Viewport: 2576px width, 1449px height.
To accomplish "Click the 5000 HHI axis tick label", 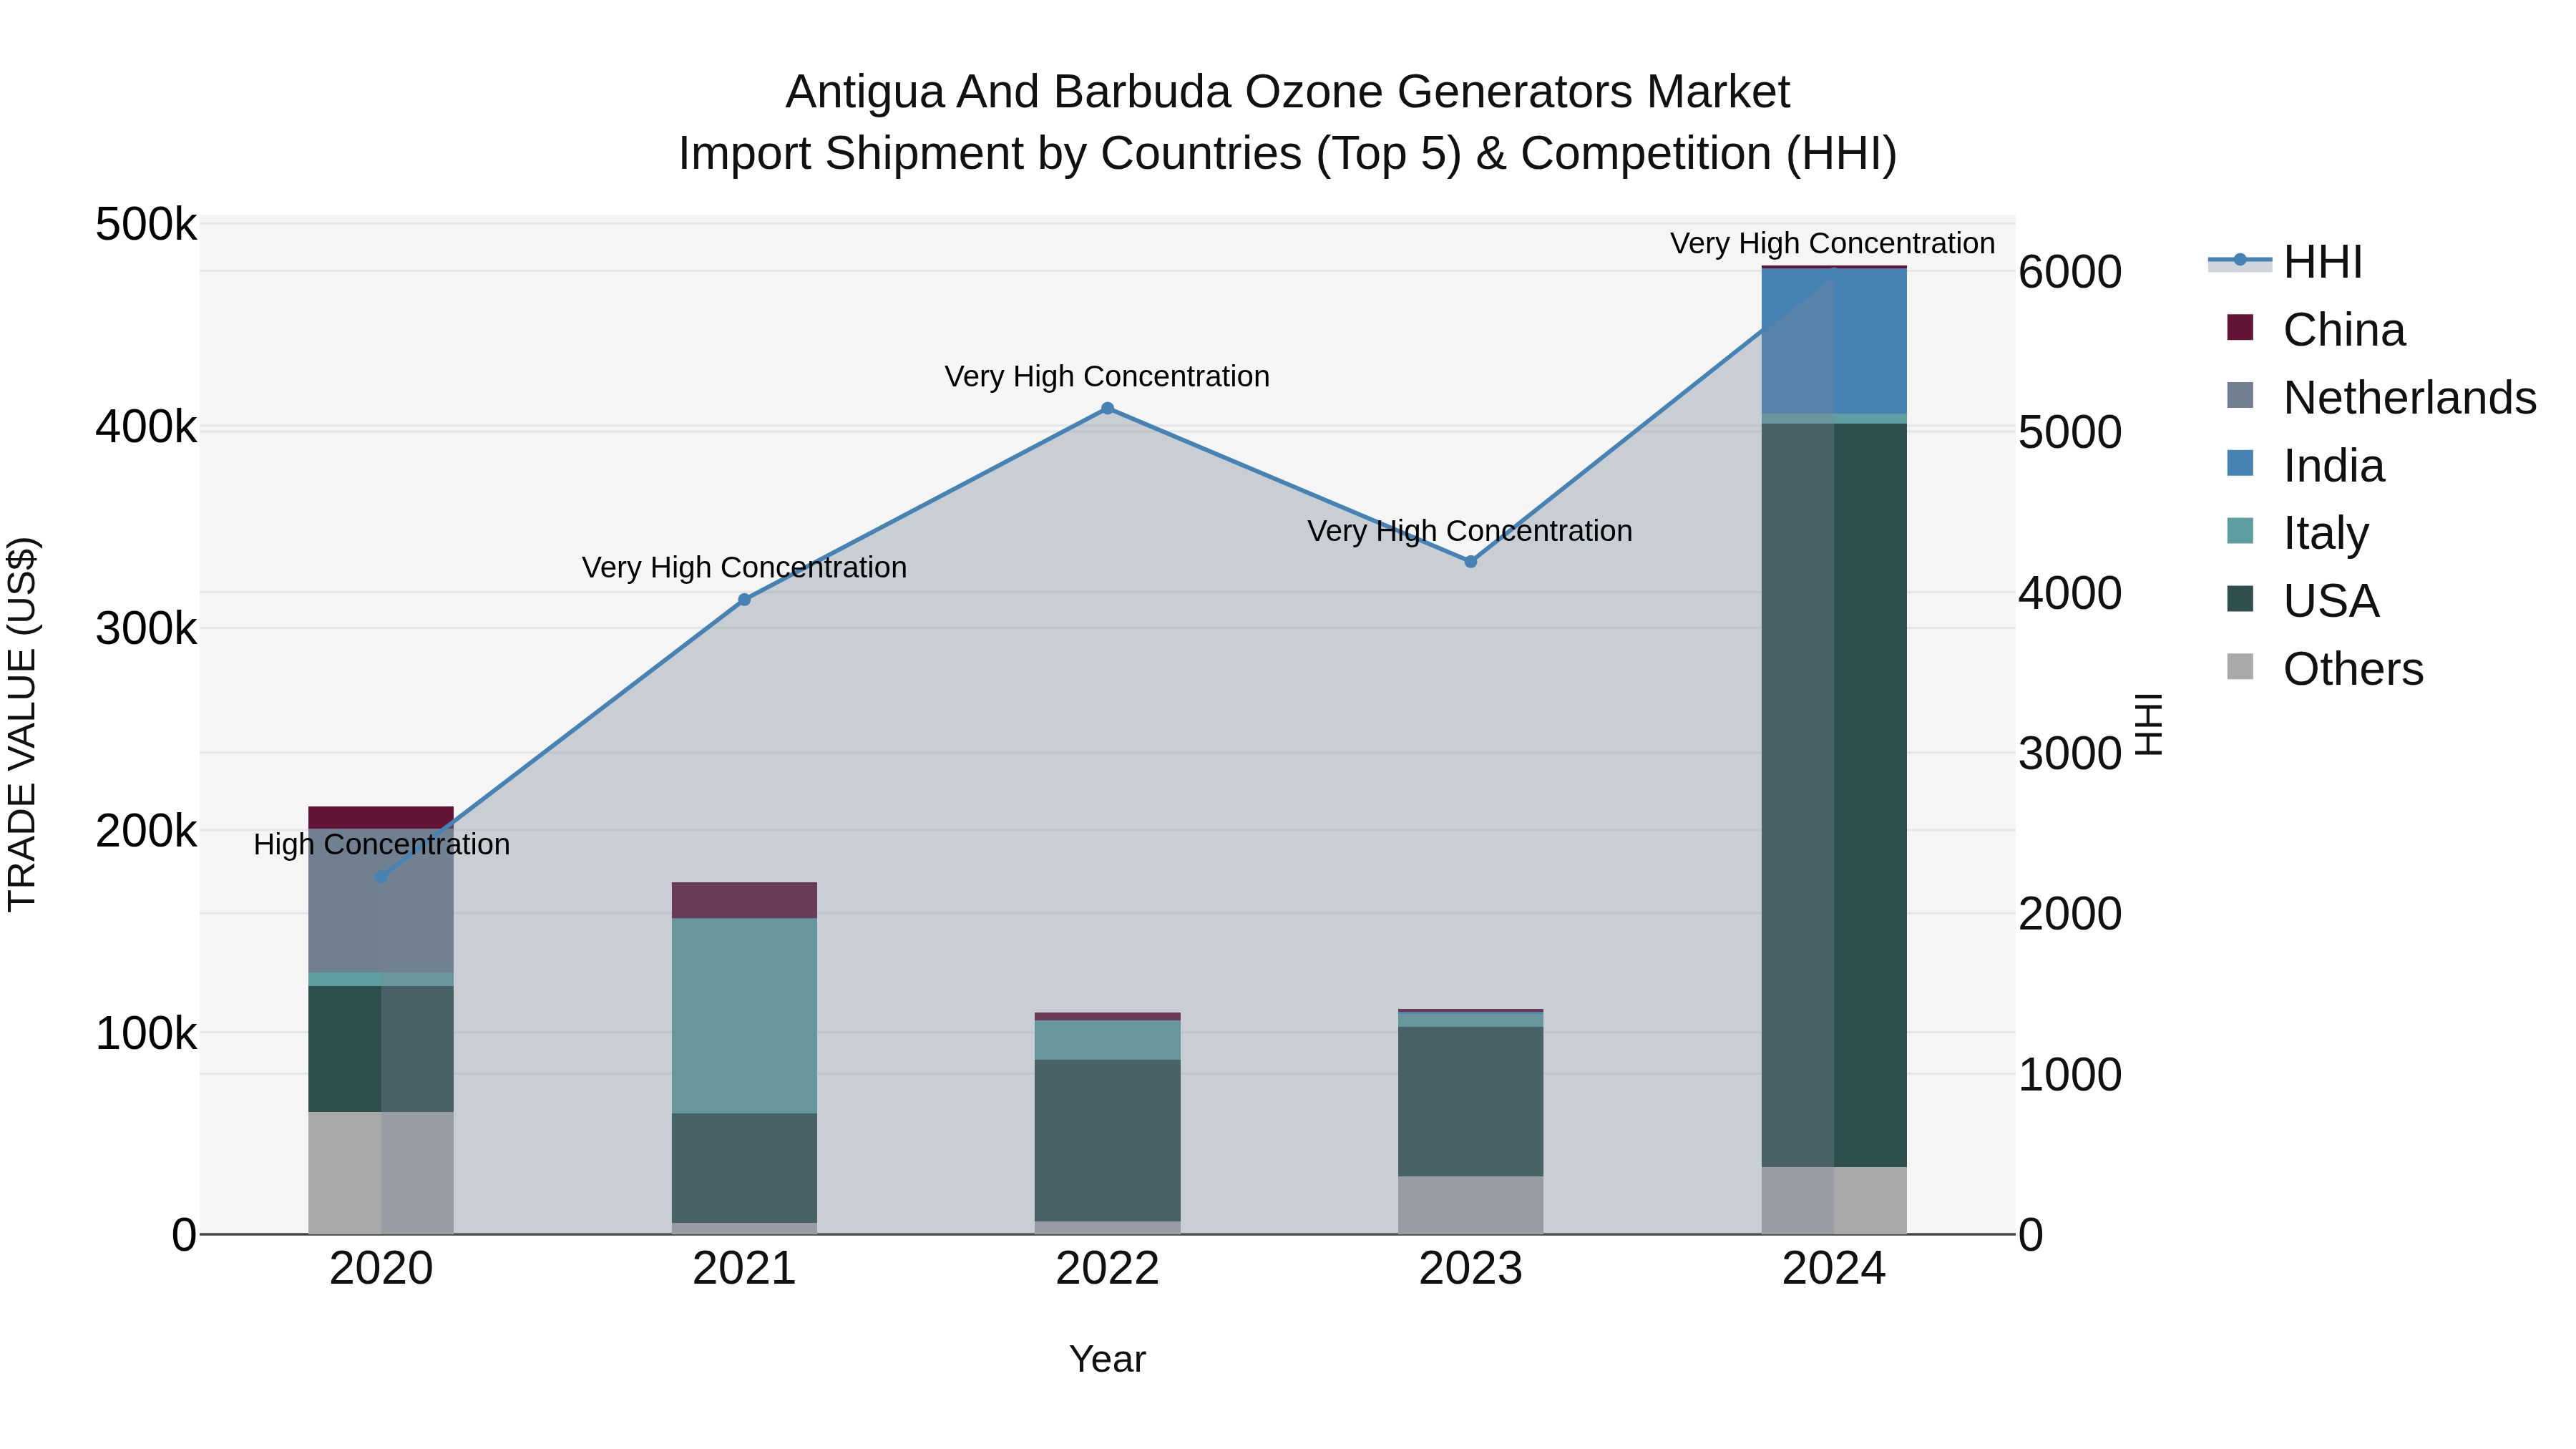I will [x=2070, y=432].
